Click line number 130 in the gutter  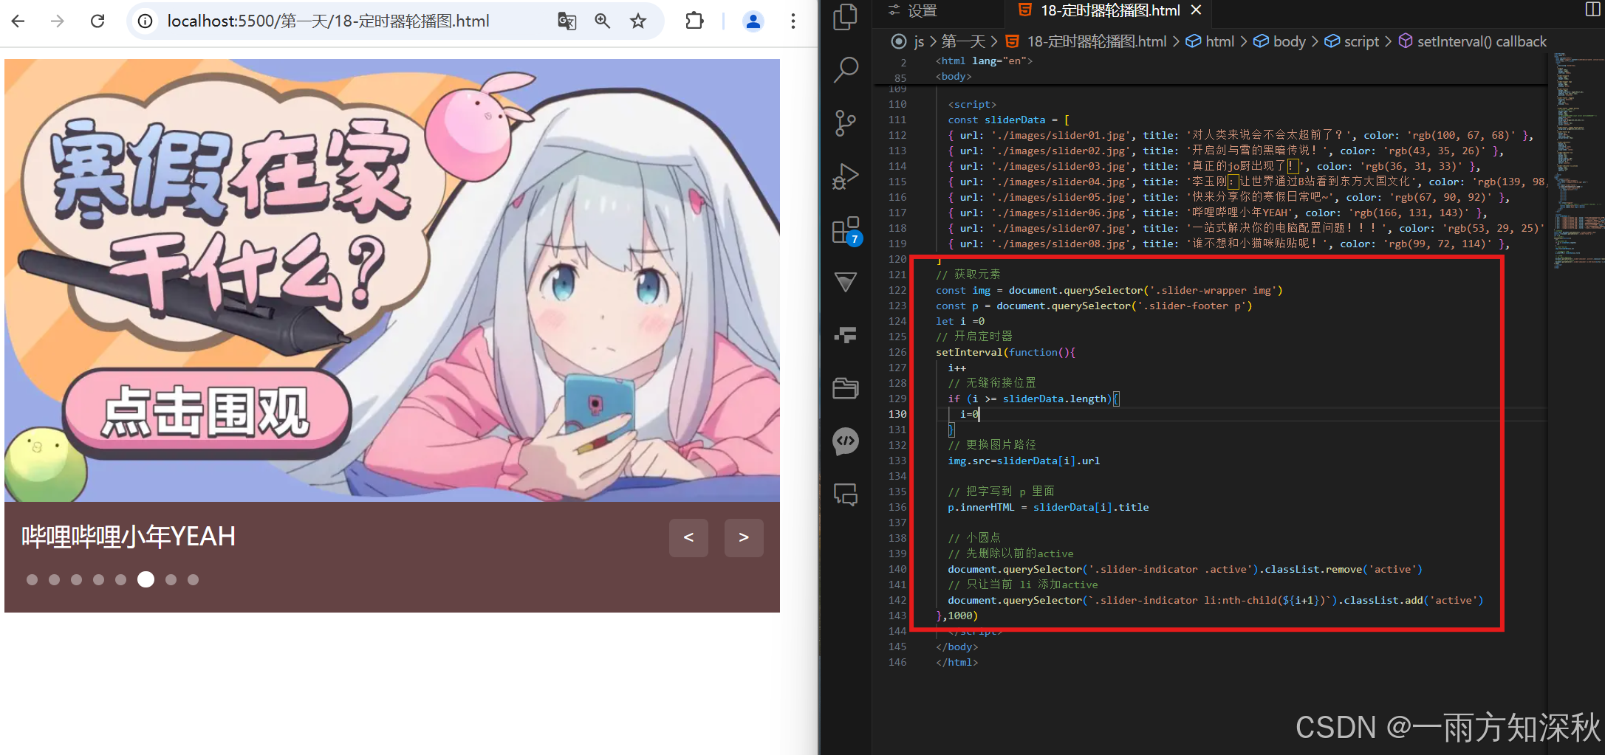click(x=897, y=414)
